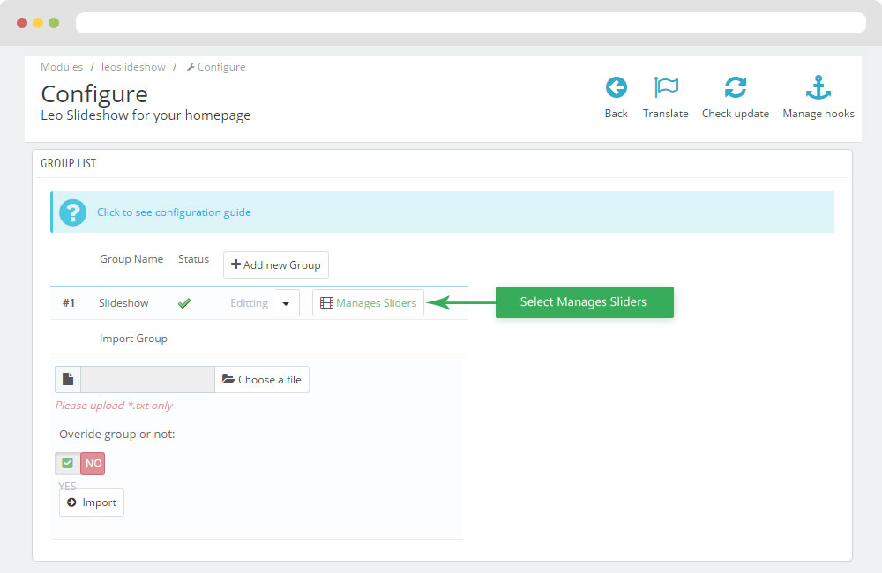The height and width of the screenshot is (573, 882).
Task: Maximize the window with the green button
Action: coord(54,23)
